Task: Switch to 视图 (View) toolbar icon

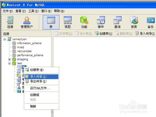Action: click(x=68, y=22)
